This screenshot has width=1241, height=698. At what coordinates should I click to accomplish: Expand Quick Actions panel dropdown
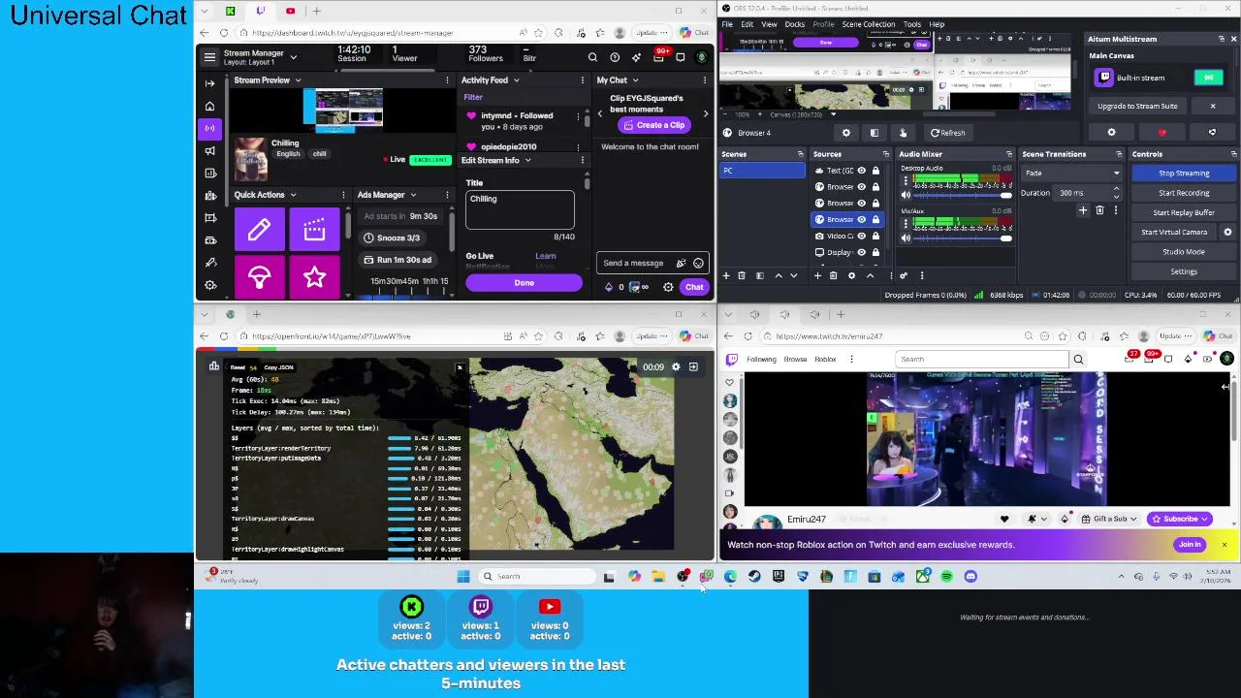[x=293, y=195]
